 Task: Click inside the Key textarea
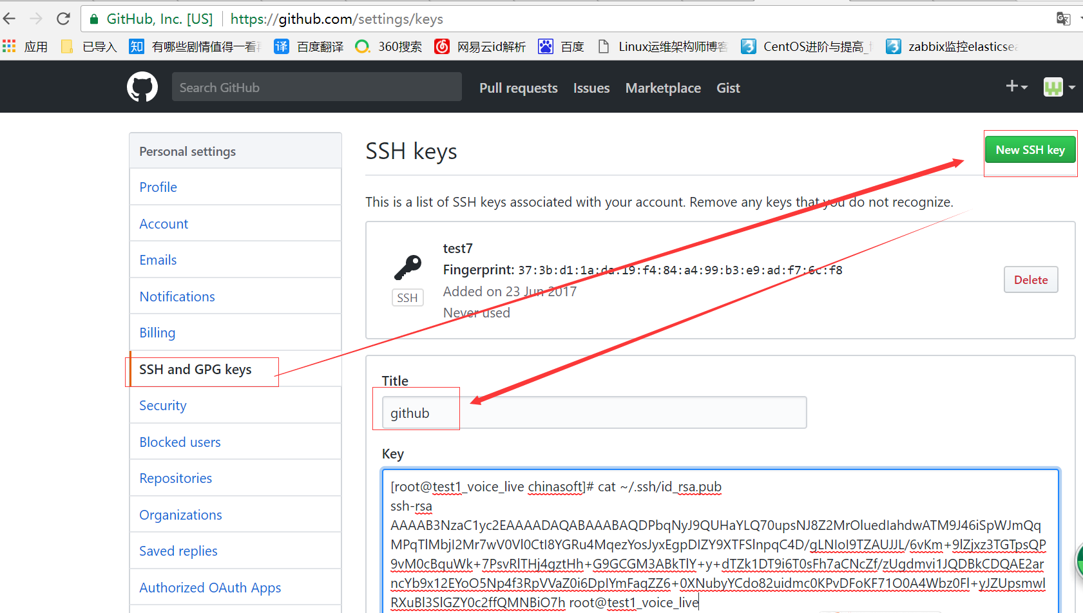(x=720, y=541)
